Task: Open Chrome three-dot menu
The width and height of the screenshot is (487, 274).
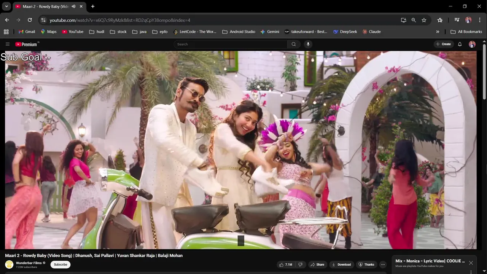Action: point(479,20)
